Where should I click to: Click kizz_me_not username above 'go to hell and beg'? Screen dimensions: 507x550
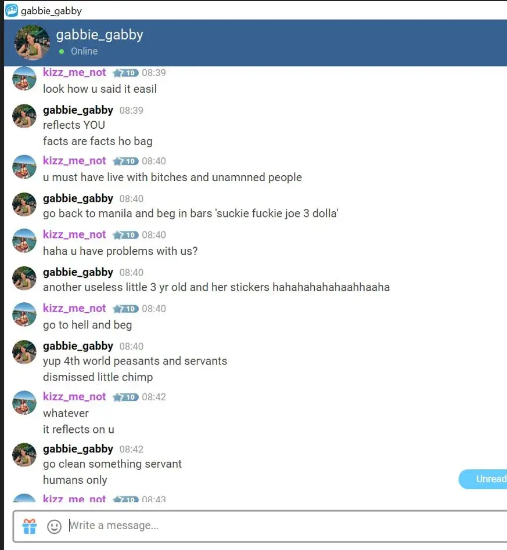74,308
